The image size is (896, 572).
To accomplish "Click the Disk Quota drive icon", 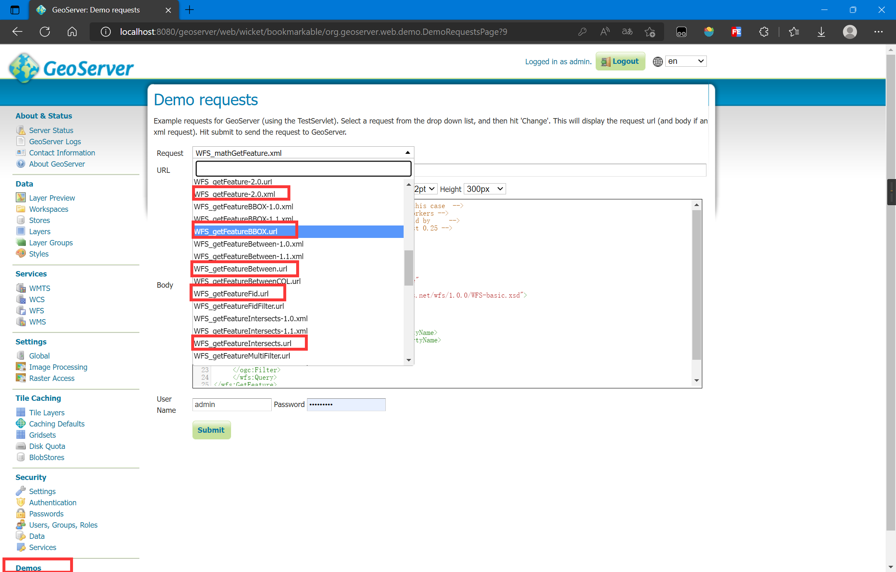I will click(x=21, y=446).
